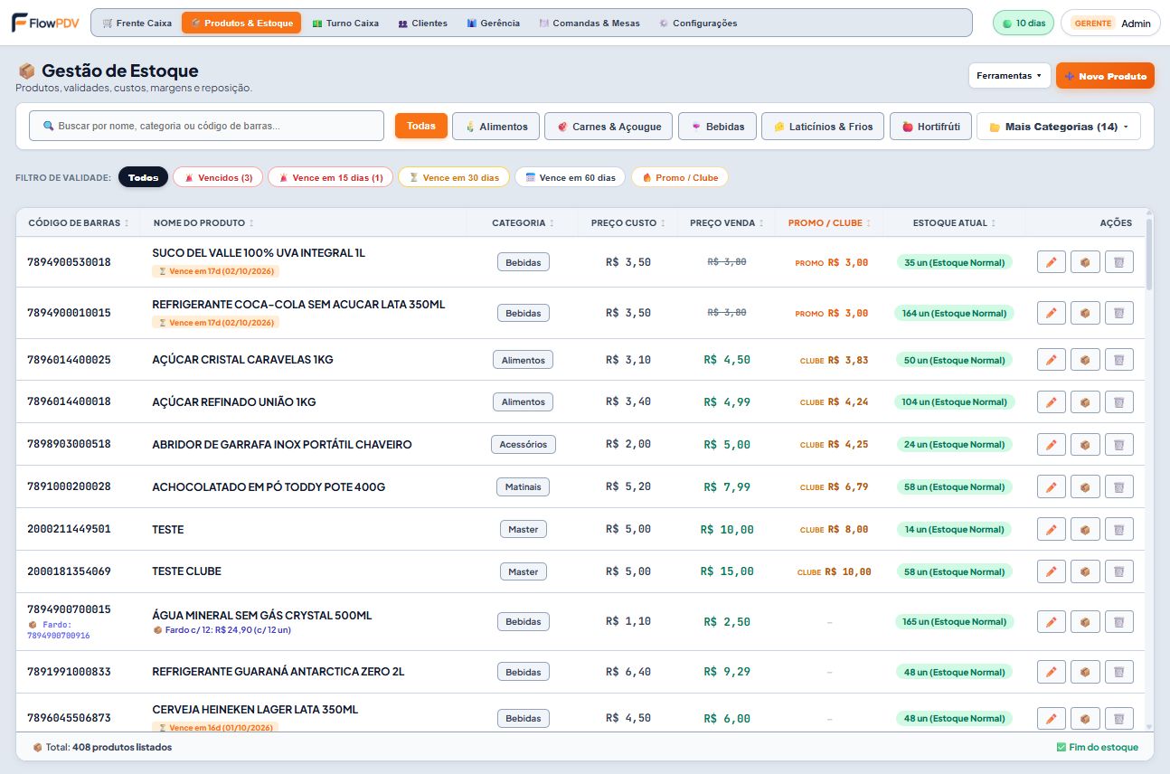Toggle the Promo / Clube filter
Viewport: 1170px width, 774px height.
pyautogui.click(x=680, y=177)
